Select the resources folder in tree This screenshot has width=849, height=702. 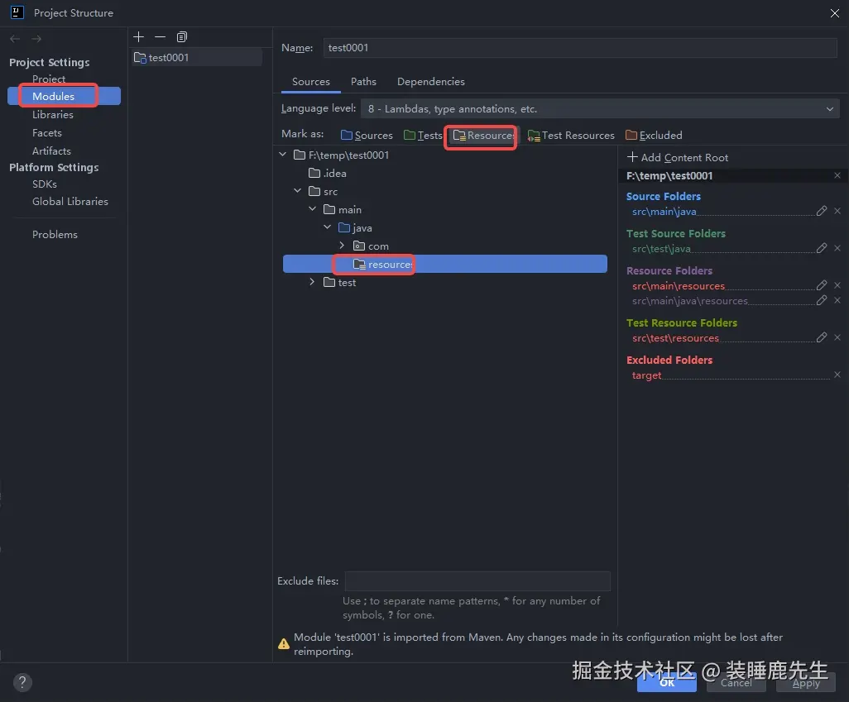pos(444,264)
